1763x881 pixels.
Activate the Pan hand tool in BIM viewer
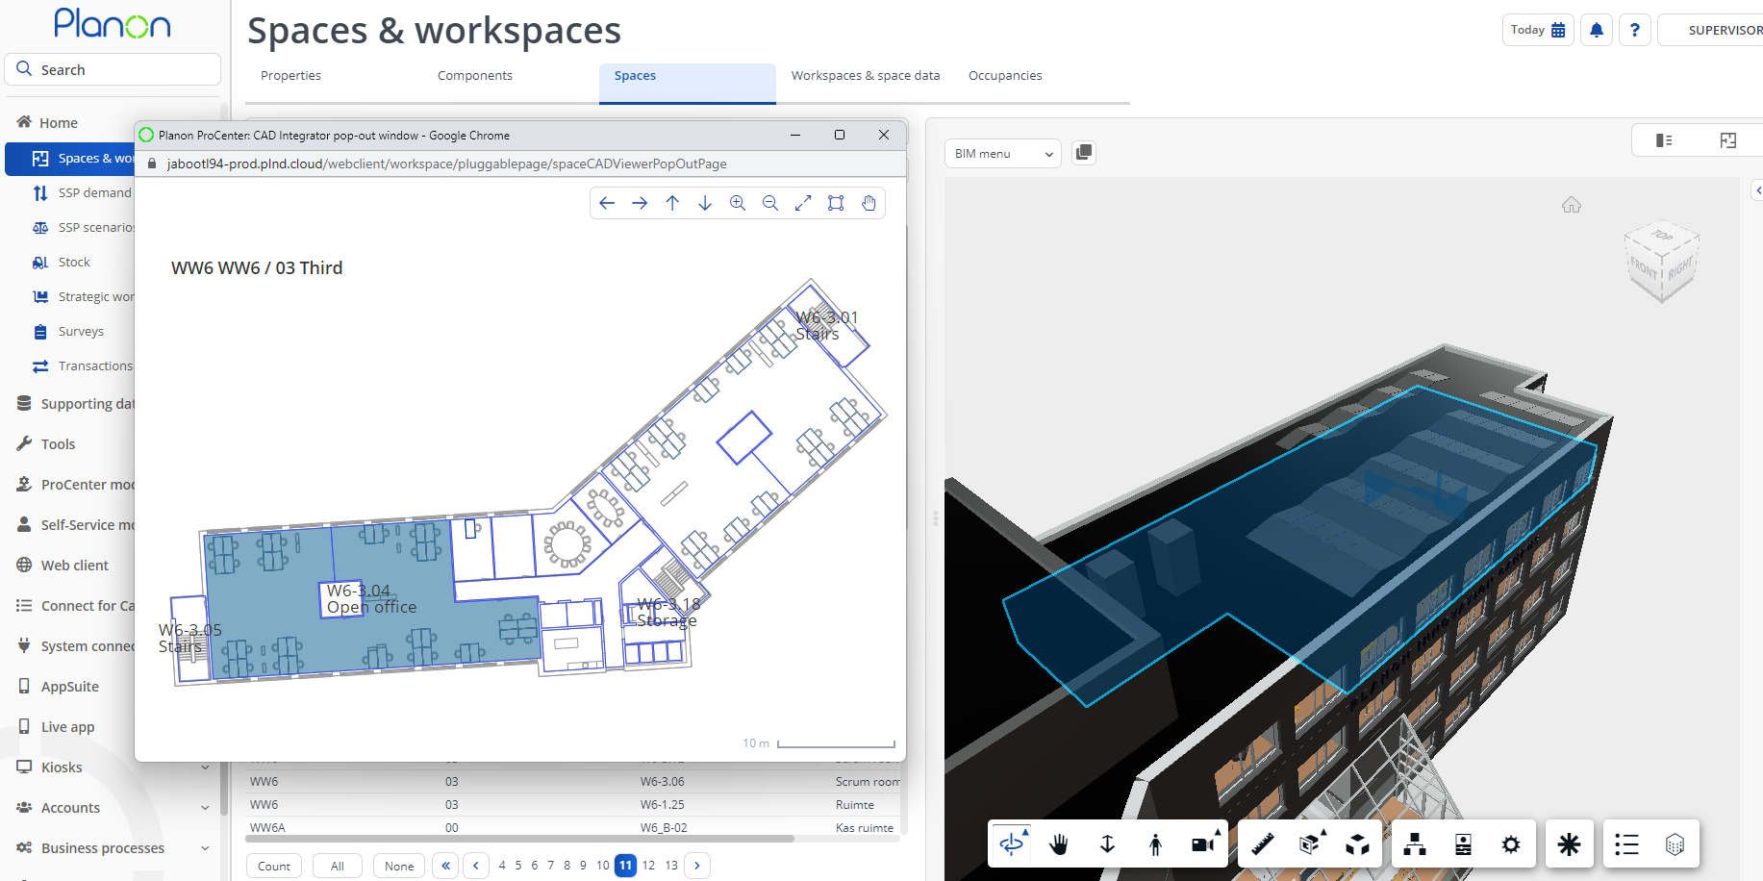1059,843
